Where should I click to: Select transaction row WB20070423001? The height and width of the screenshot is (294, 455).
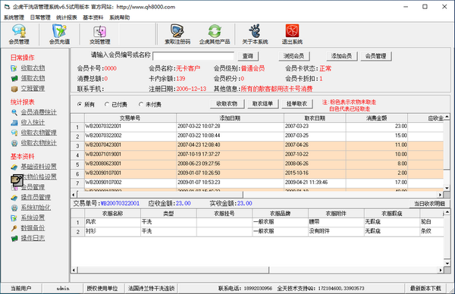pos(257,145)
